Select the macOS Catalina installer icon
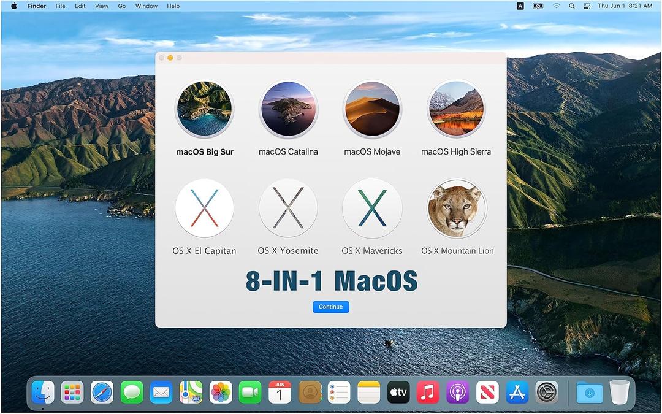The image size is (662, 414). tap(288, 108)
